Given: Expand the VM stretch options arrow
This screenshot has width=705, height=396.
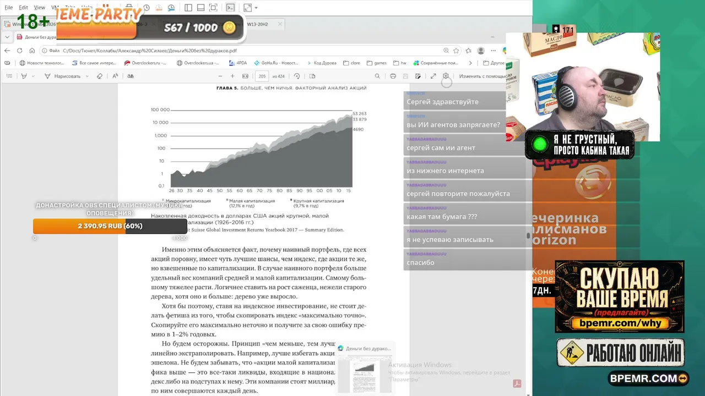Looking at the screenshot, I should [x=256, y=8].
